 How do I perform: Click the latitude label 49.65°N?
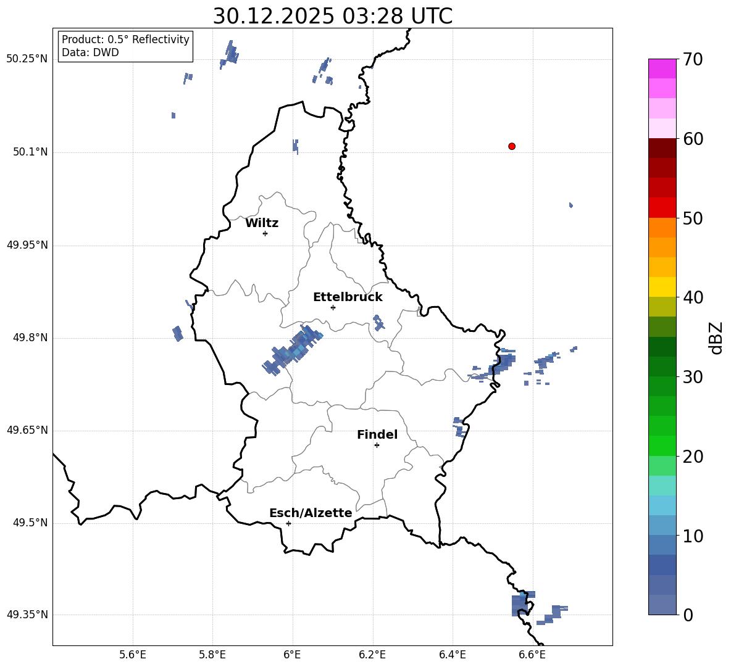coord(27,430)
